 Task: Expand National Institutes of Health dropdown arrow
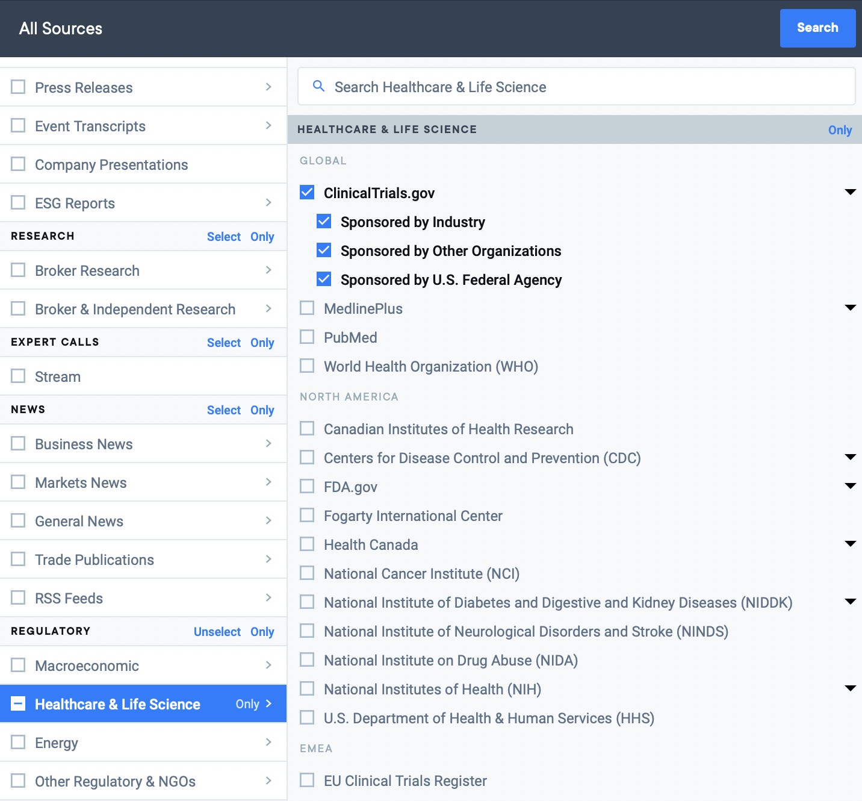click(850, 688)
